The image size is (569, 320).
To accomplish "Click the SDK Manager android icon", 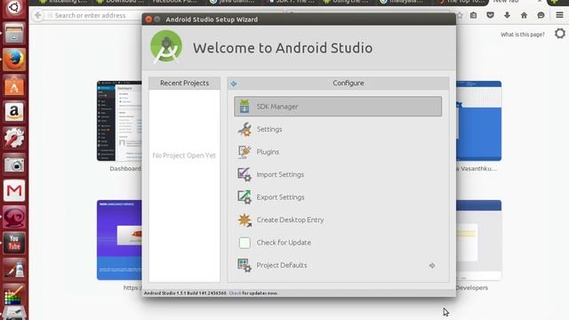I will pos(244,107).
